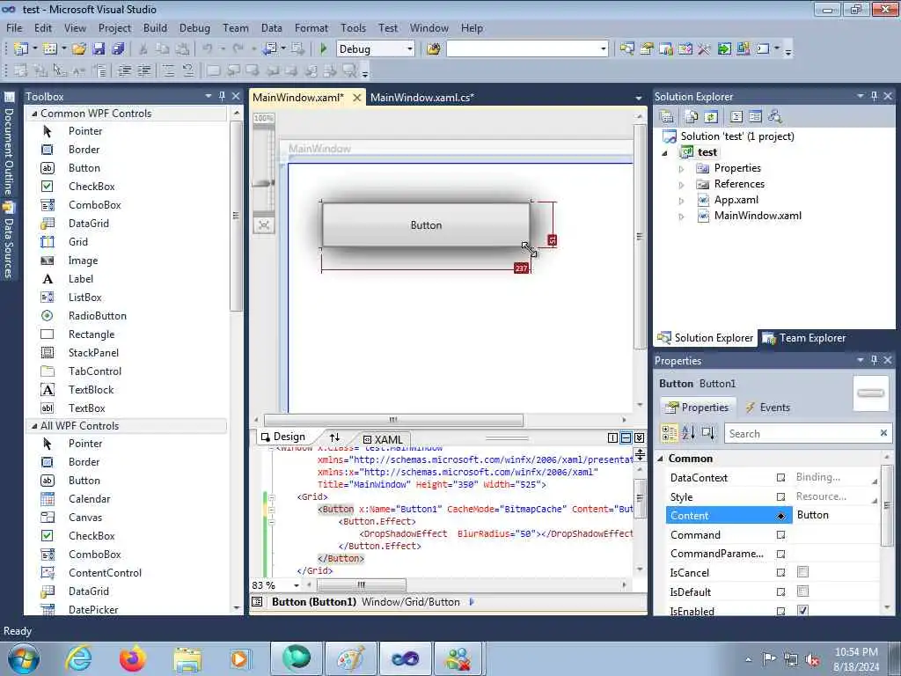
Task: Click the fit-all icon below zoom slider
Action: pos(264,224)
